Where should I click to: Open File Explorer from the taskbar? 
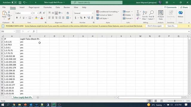point(19,105)
